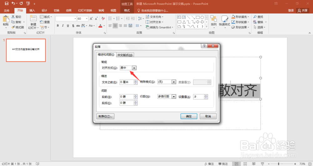Apply the red font color A swatch
This screenshot has width=313, height=166.
100,26
